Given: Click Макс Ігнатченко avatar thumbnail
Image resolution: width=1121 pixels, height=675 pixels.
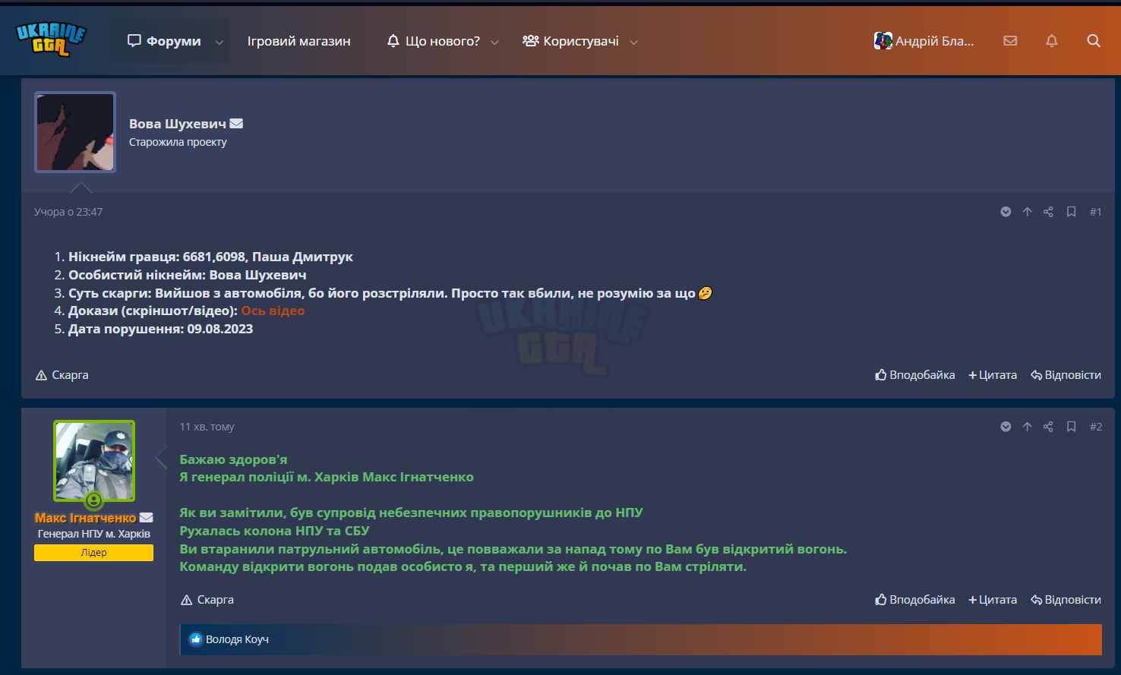Looking at the screenshot, I should click(94, 461).
